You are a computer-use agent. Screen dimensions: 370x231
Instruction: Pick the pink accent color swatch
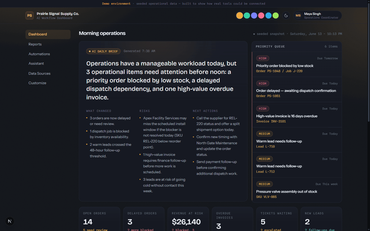point(261,15)
